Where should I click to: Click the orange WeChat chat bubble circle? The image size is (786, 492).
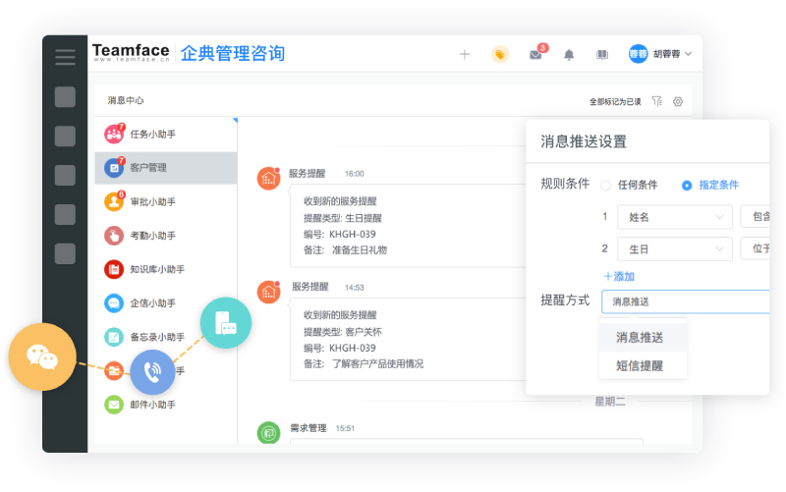42,356
